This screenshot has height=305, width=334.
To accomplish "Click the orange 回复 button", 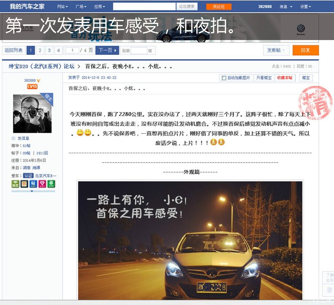I will (305, 50).
